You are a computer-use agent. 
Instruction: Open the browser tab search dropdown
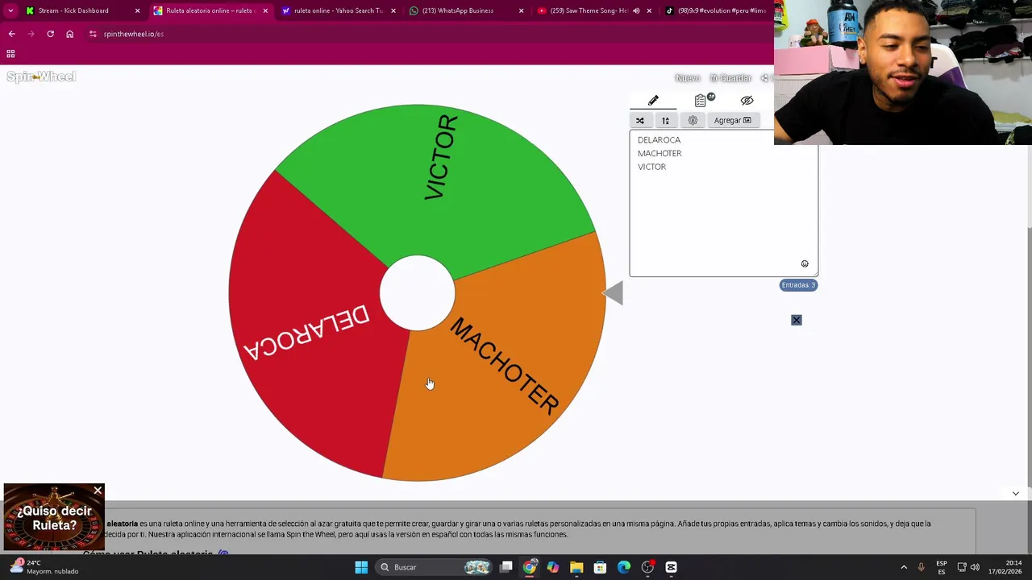pyautogui.click(x=10, y=11)
